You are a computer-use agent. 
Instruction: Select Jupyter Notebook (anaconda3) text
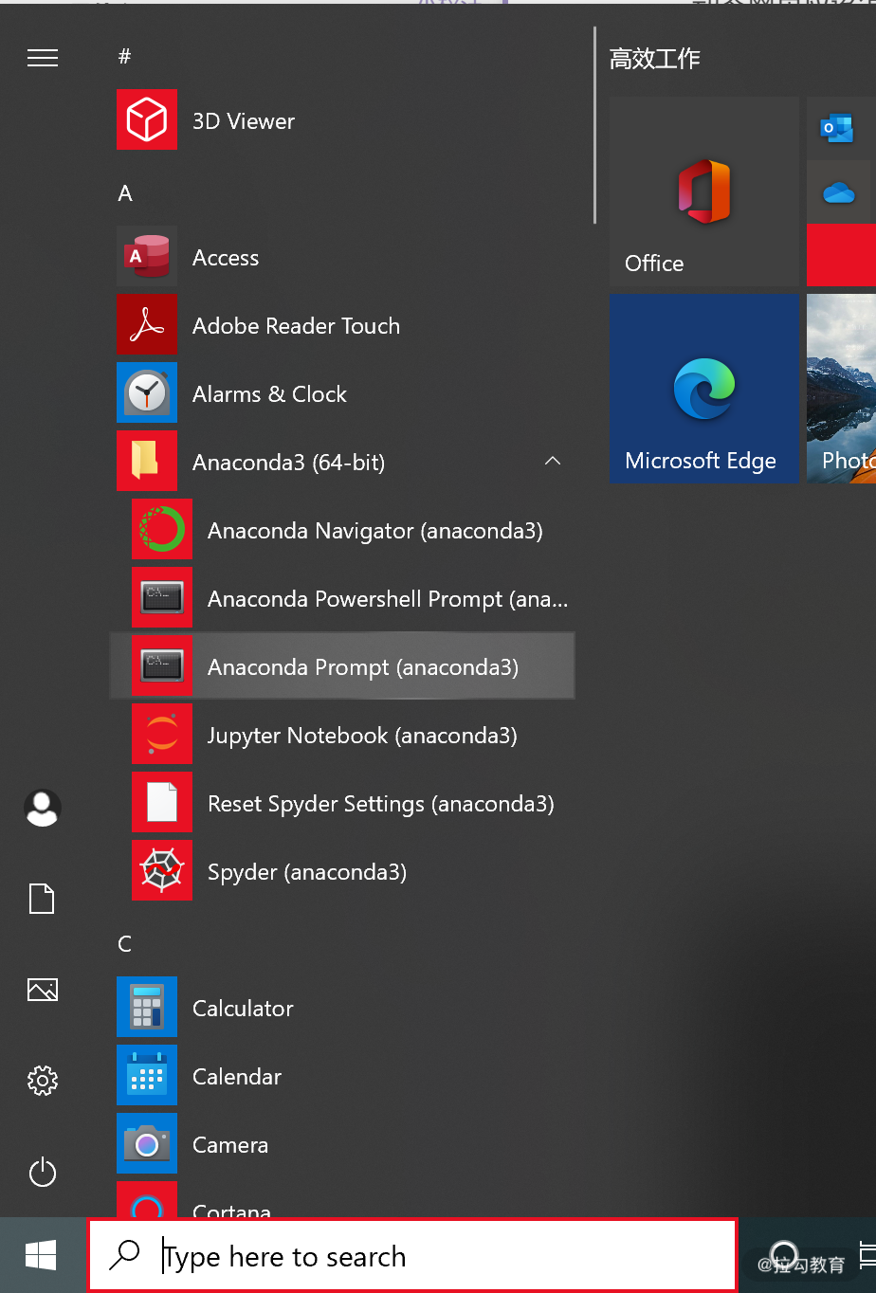coord(362,736)
